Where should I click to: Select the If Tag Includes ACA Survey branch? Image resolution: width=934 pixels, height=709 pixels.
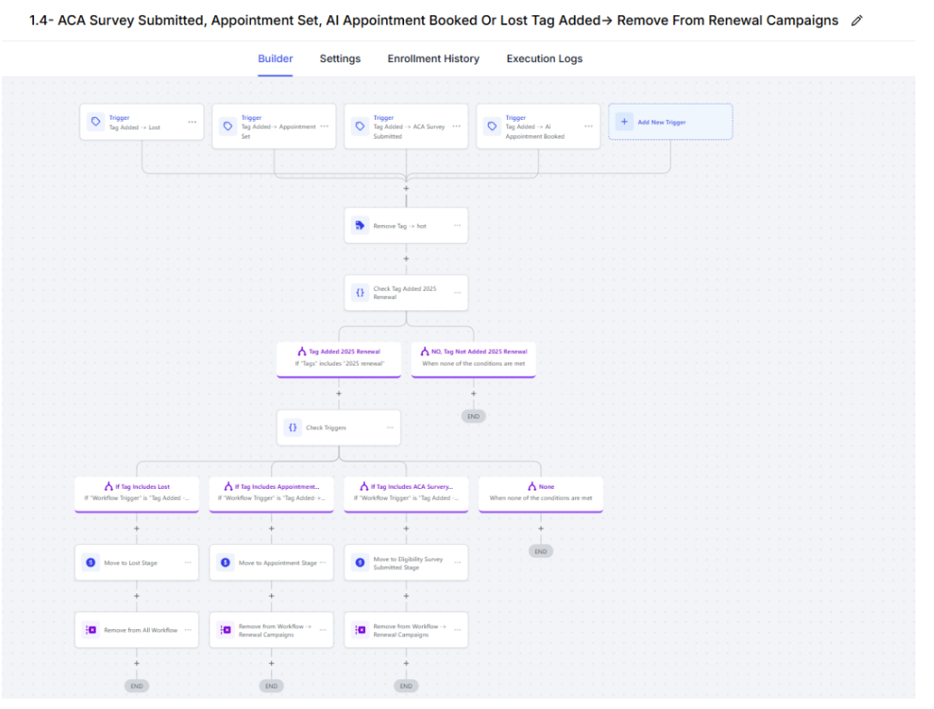(407, 494)
